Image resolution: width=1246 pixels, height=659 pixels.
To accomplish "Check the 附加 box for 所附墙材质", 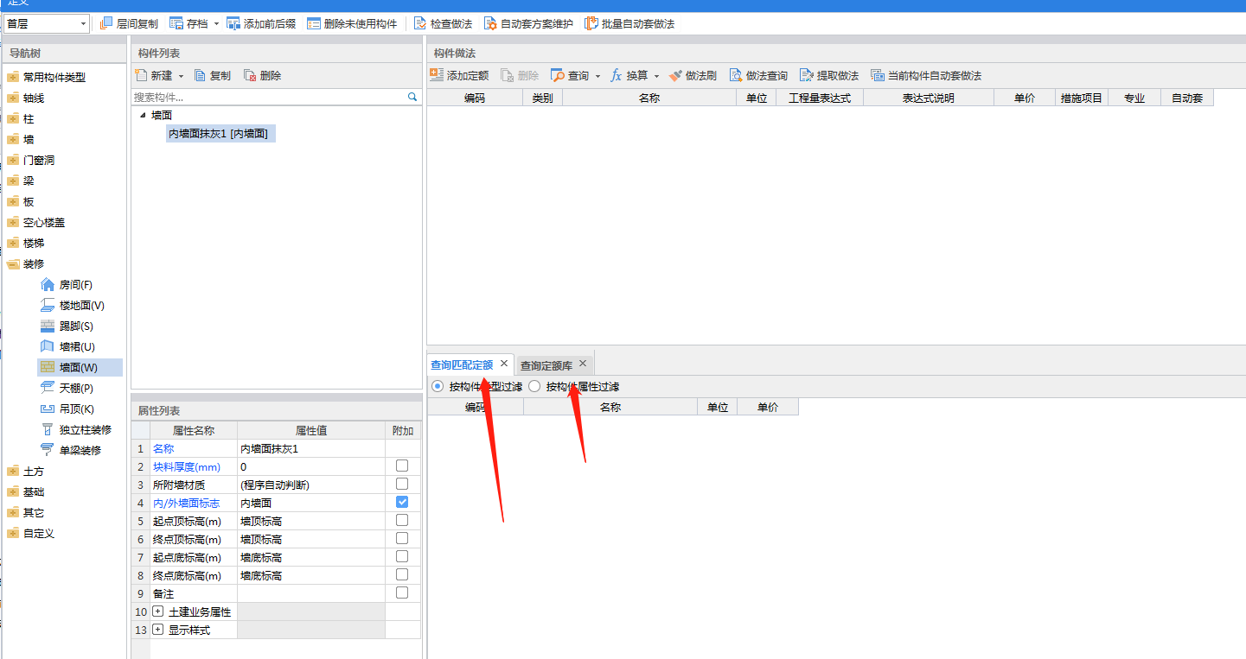I will point(402,484).
